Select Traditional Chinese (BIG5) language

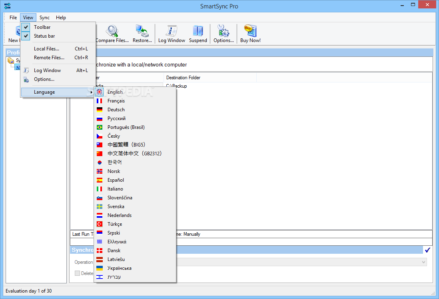coord(135,144)
